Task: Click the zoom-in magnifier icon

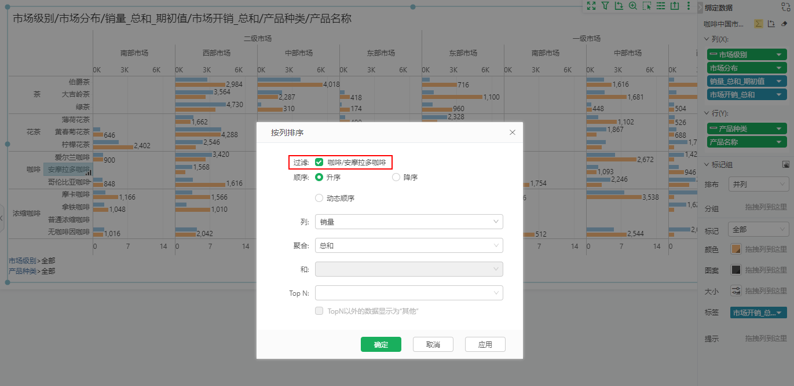Action: click(x=632, y=6)
